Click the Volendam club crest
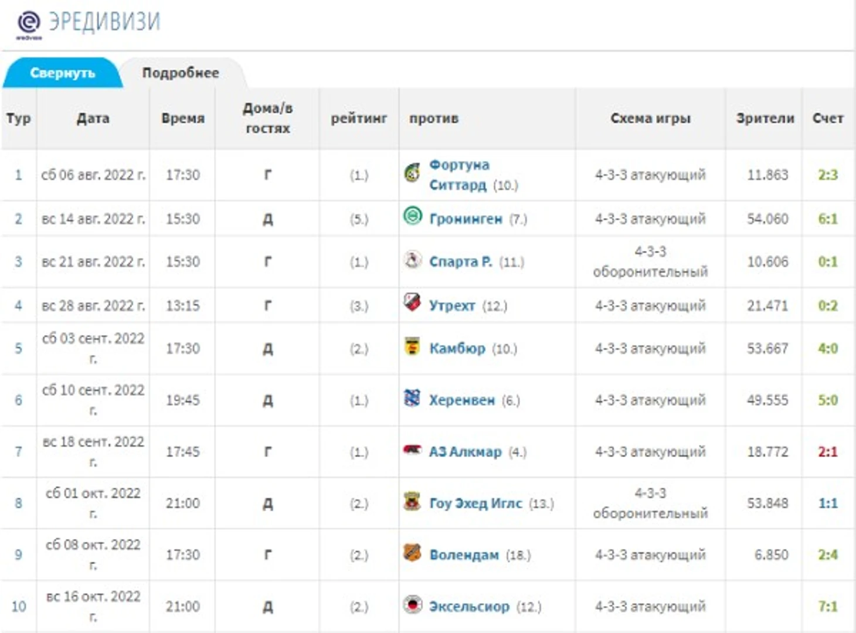Image resolution: width=856 pixels, height=633 pixels. tap(413, 553)
